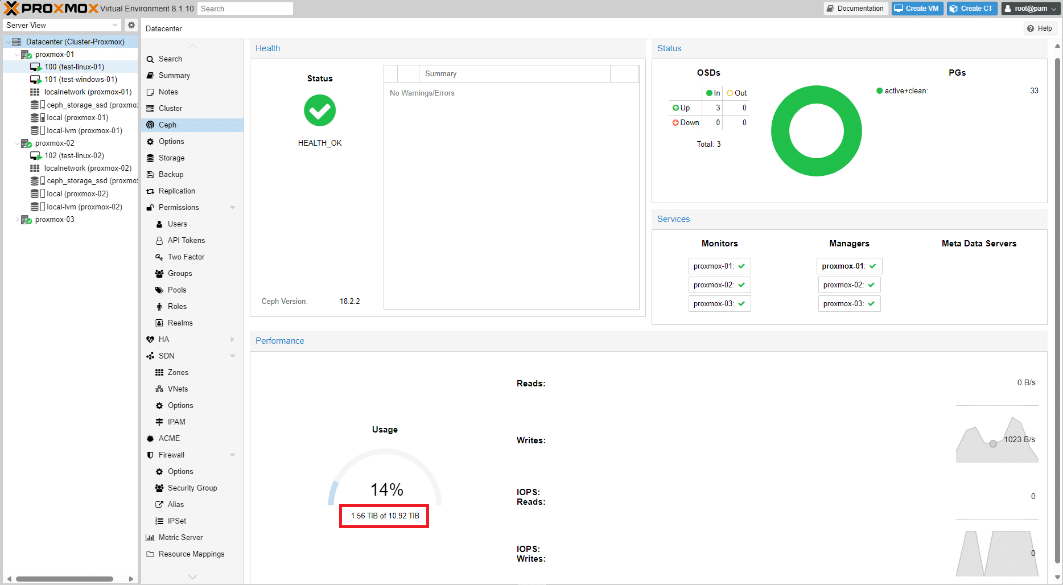Open the datacenter Options menu item

click(192, 142)
